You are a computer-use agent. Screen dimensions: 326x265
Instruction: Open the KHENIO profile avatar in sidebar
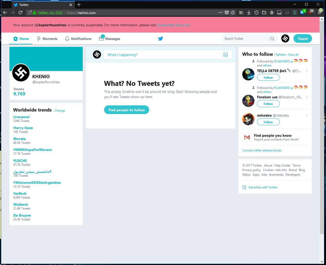click(x=21, y=73)
